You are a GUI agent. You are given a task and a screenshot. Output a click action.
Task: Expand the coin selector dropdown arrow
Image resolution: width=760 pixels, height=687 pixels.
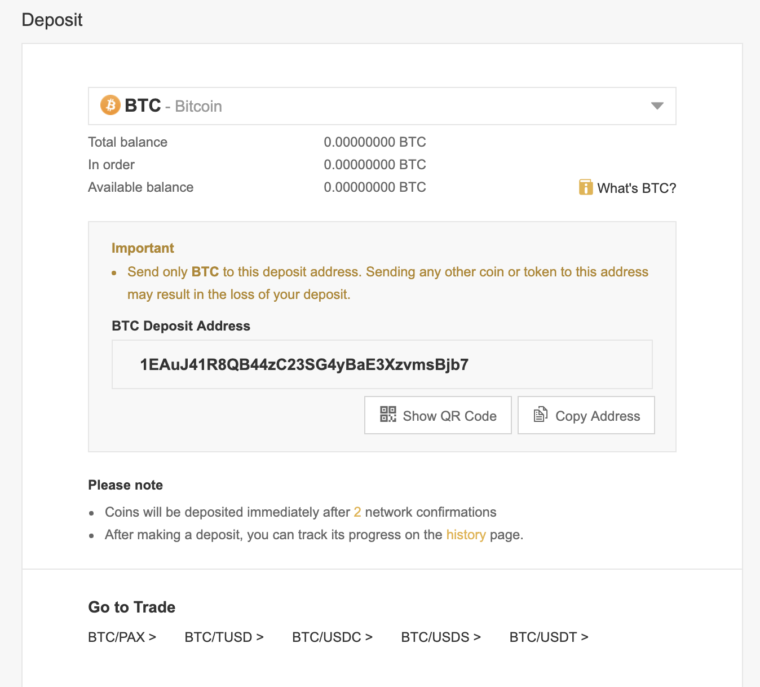click(657, 106)
